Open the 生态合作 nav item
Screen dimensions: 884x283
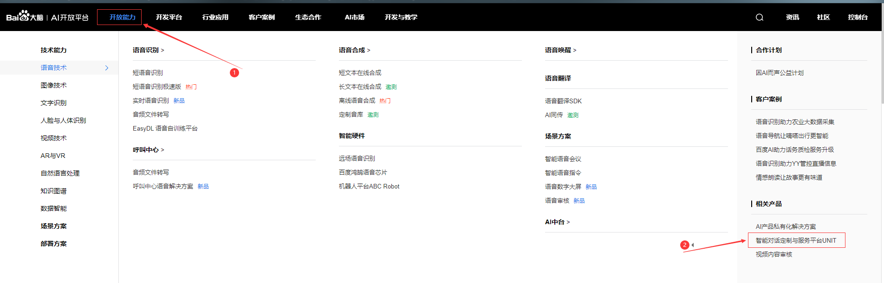pos(308,17)
